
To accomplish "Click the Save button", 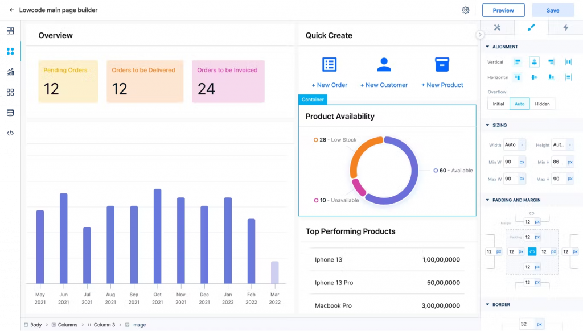I will (x=553, y=10).
